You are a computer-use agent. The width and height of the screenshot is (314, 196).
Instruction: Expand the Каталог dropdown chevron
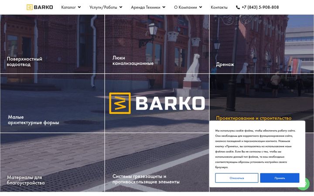(x=79, y=7)
